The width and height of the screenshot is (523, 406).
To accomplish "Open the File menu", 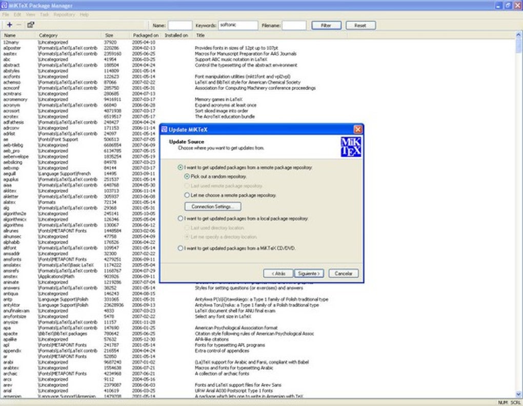I will (6, 15).
